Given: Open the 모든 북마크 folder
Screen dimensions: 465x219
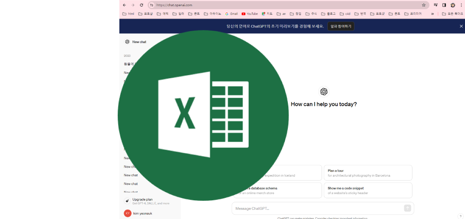Looking at the screenshot, I should [x=453, y=14].
